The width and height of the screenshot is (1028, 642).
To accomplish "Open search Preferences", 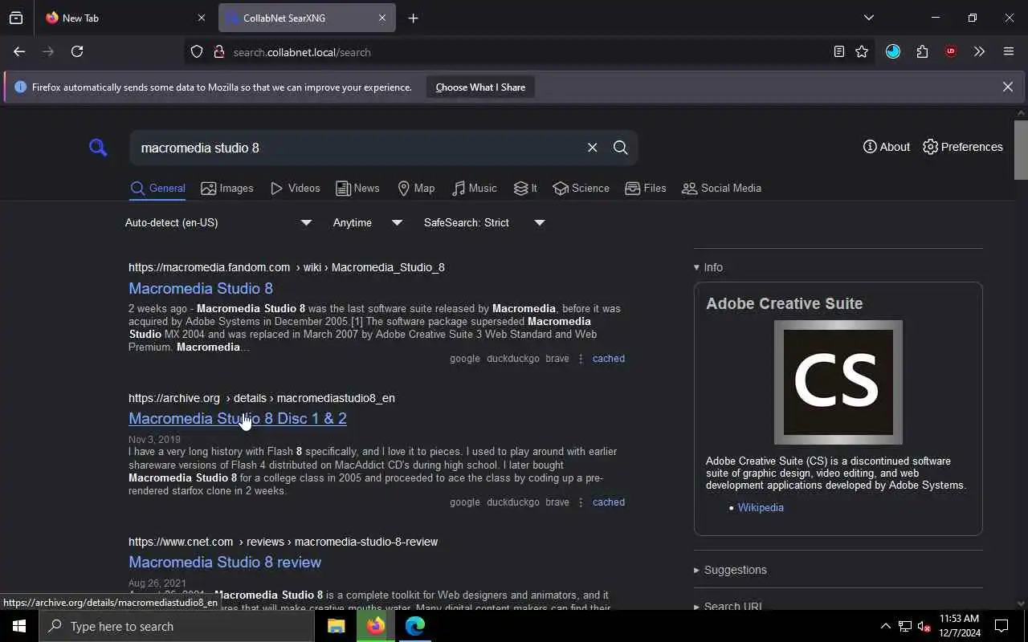I will (962, 147).
